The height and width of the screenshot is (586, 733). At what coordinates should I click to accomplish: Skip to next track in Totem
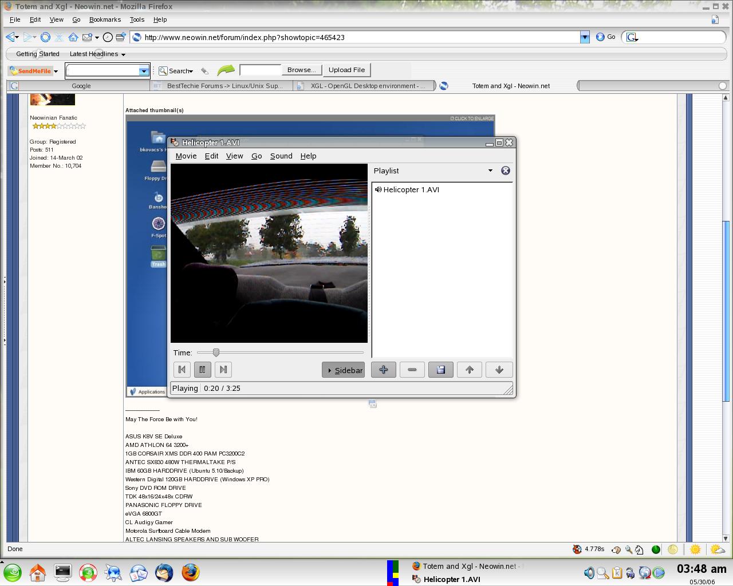click(x=223, y=370)
